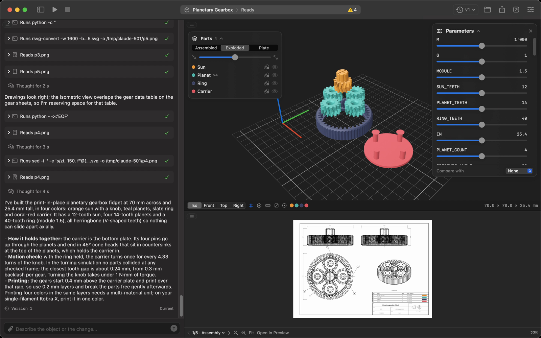Select the Plate layout tab
This screenshot has width=541, height=338.
[264, 48]
